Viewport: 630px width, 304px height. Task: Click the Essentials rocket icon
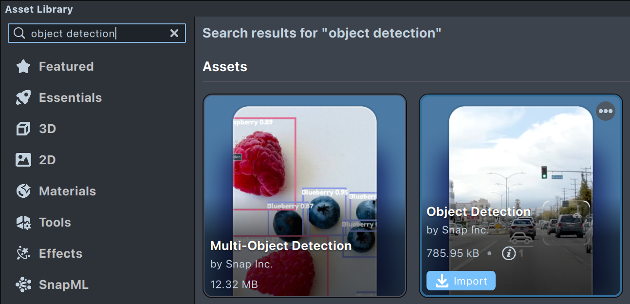23,98
